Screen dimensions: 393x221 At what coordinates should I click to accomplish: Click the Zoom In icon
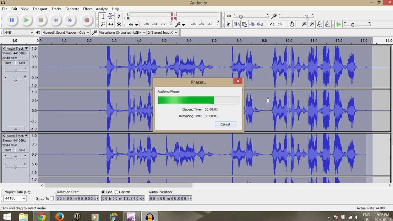coord(304,24)
